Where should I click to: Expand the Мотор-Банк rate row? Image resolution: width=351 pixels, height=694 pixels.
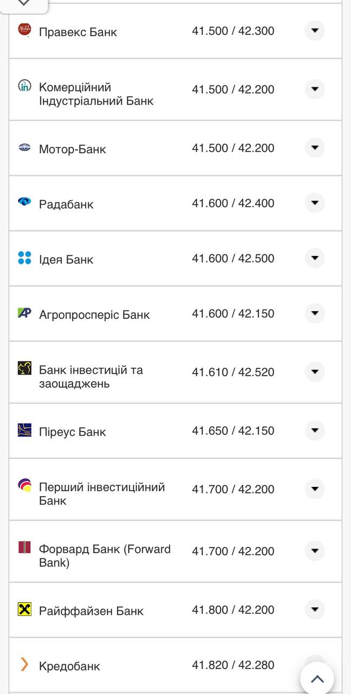[315, 147]
